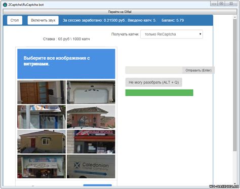The height and width of the screenshot is (189, 240).
Task: Select the Caledonian van image tile
Action: [x=91, y=166]
